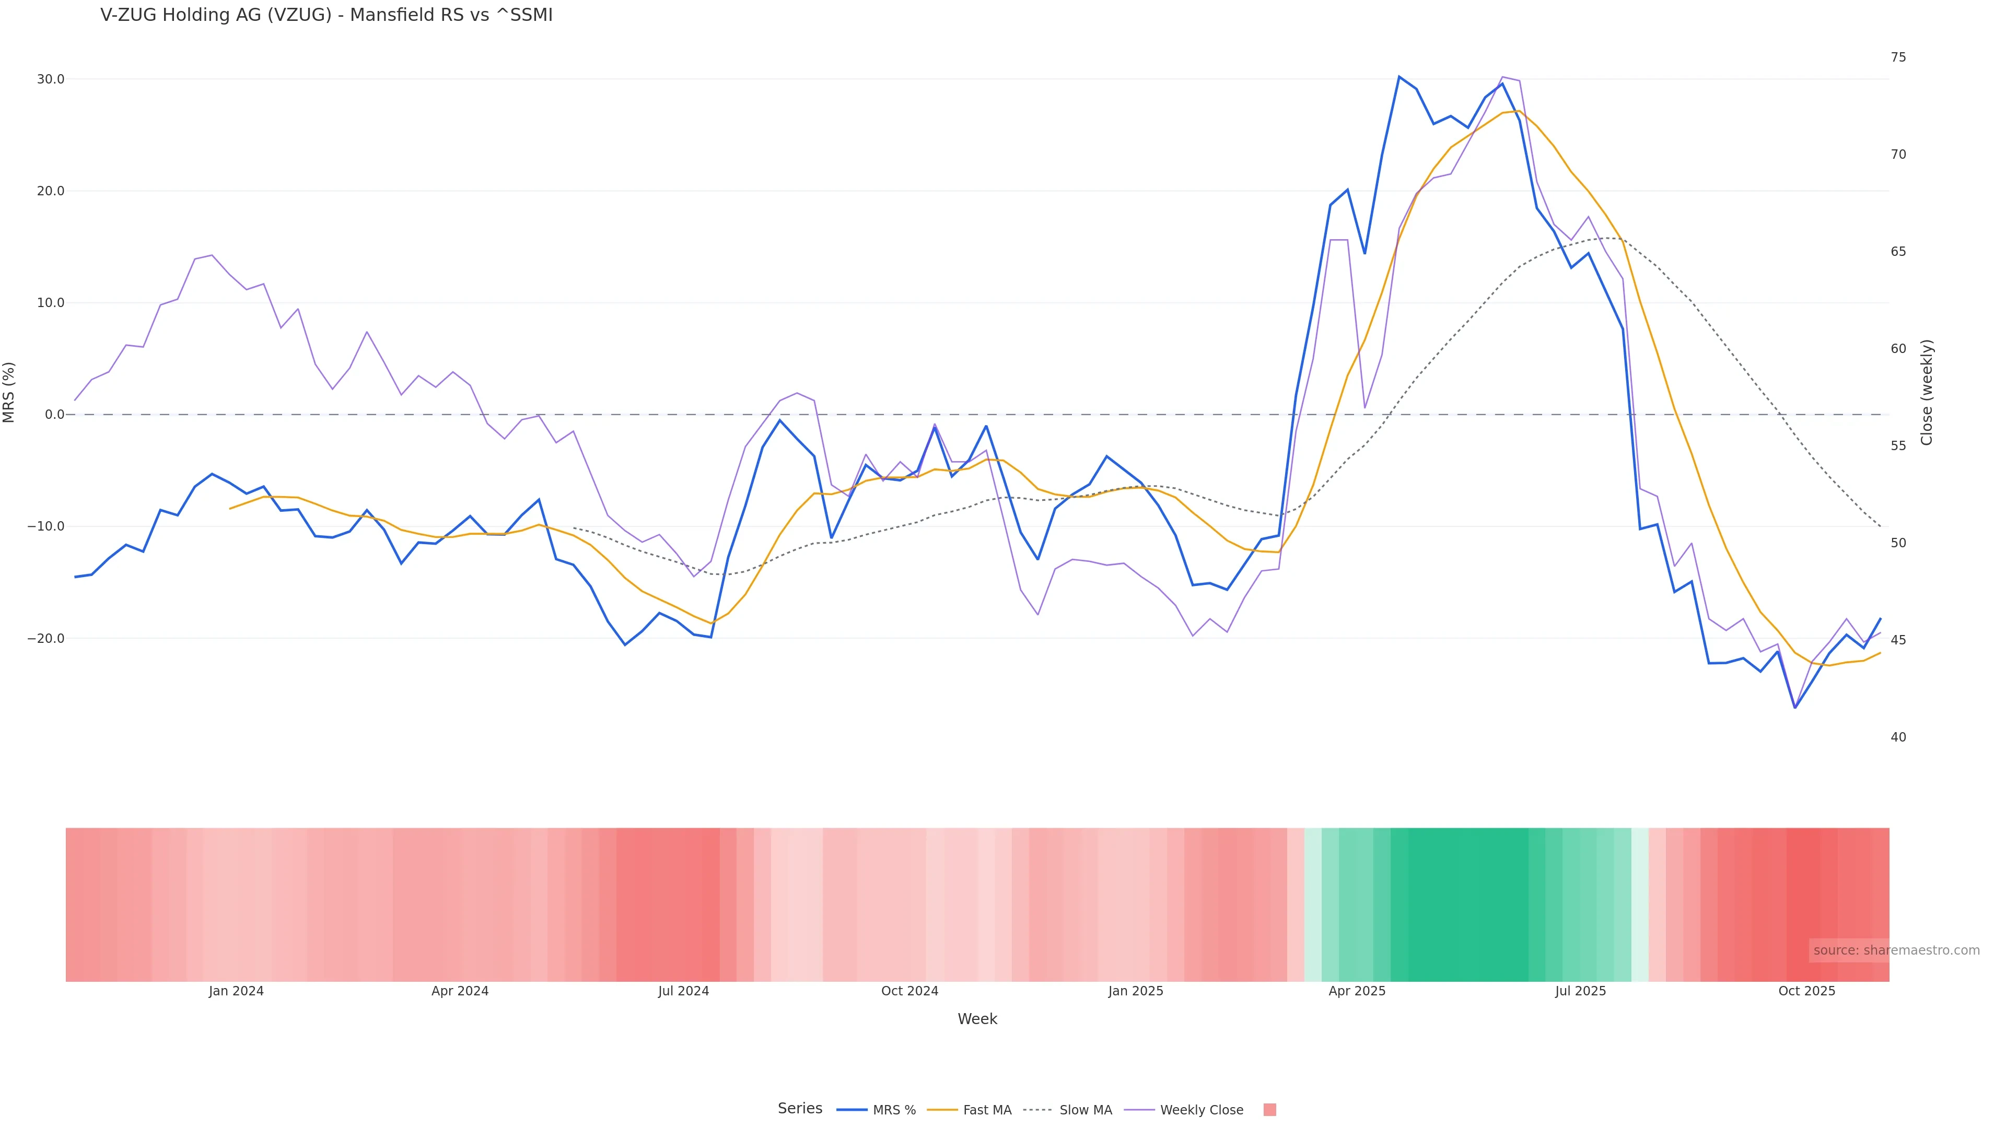Open the source: sharemaestro.com watermark link
Screen dimensions: 2006x1128
point(1895,950)
